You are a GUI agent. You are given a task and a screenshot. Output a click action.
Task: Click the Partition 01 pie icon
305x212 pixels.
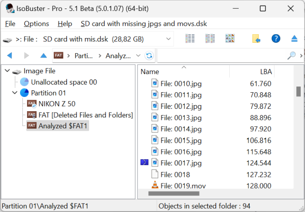coord(24,93)
